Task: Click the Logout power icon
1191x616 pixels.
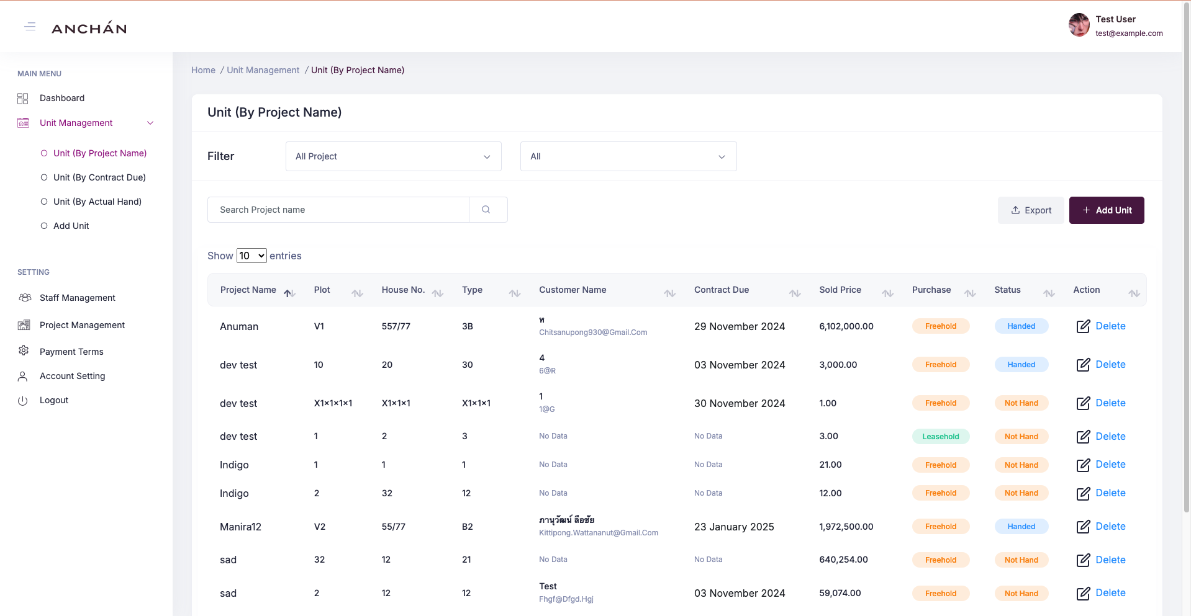Action: pyautogui.click(x=23, y=400)
